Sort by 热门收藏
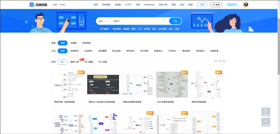Image resolution: width=280 pixels, height=134 pixels. (x=103, y=62)
